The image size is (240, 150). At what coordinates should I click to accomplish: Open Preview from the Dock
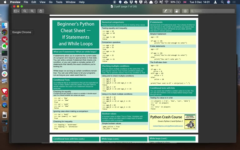point(5,81)
